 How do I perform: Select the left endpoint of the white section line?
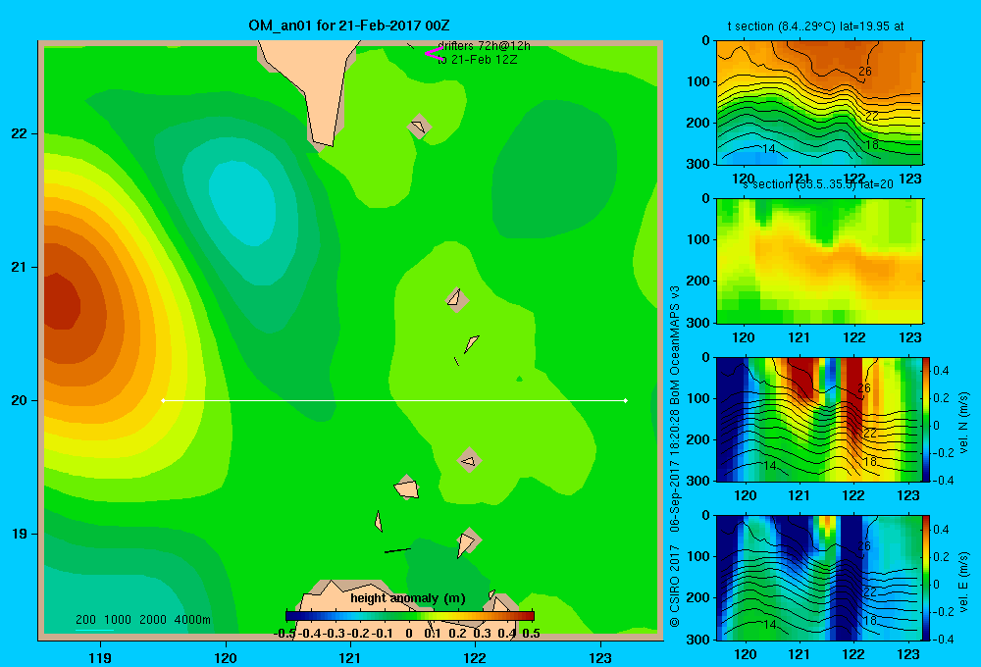coord(163,400)
